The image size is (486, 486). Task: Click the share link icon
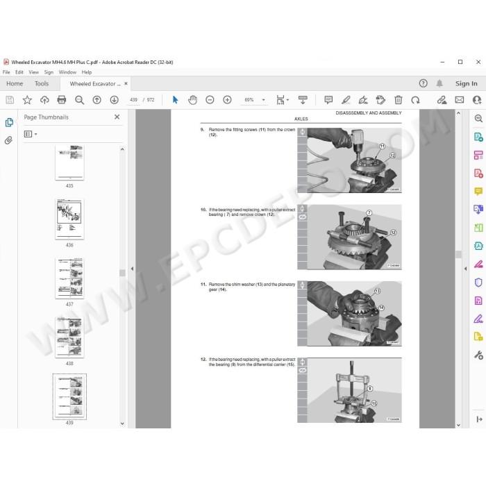tap(442, 100)
